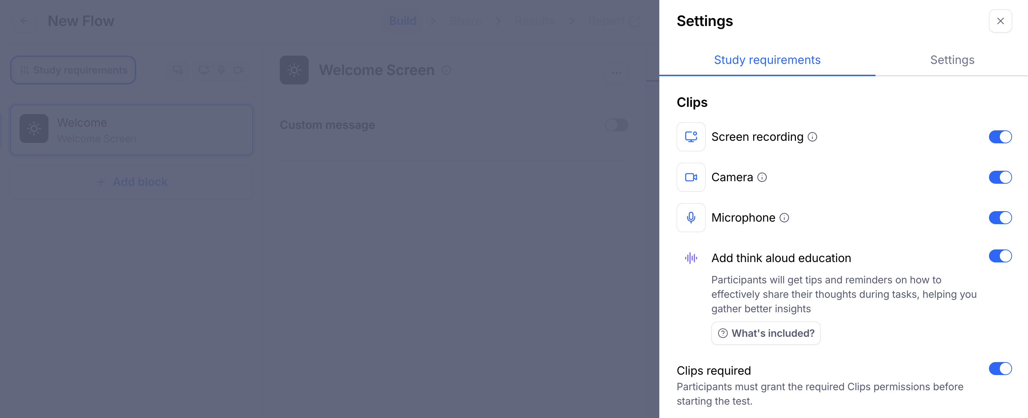Click the back arrow beside New Flow
This screenshot has width=1028, height=418.
tap(25, 21)
